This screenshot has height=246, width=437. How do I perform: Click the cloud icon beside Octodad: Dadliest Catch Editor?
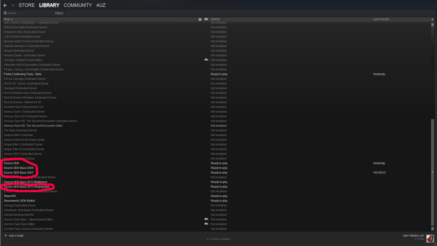click(x=206, y=60)
